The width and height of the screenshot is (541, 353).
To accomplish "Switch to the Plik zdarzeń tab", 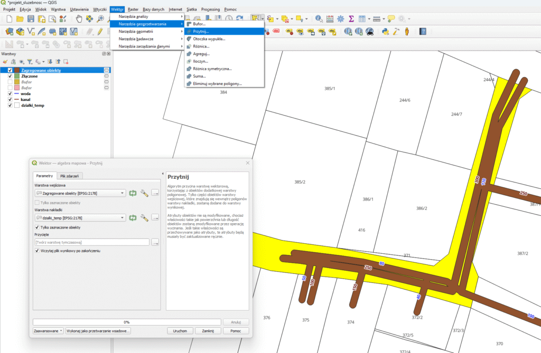I will coord(69,176).
